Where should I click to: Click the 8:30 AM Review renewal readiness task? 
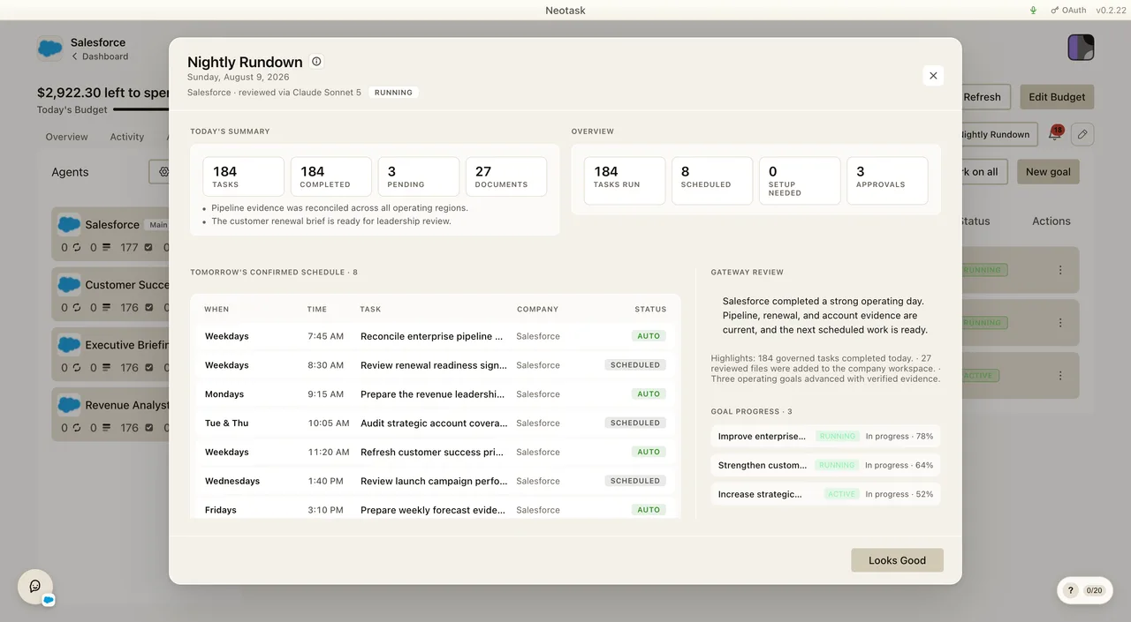[x=436, y=365]
